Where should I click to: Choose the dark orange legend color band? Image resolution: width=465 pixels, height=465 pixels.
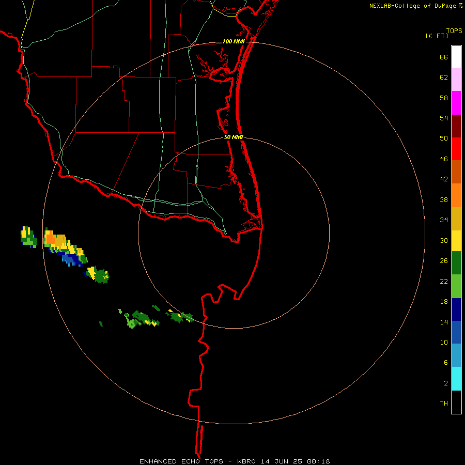pyautogui.click(x=456, y=172)
